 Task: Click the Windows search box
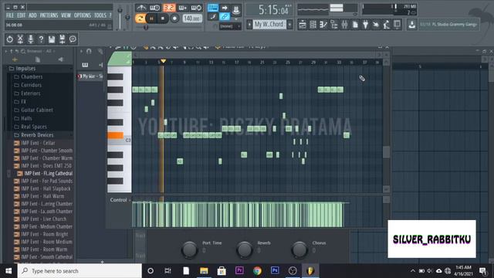80,271
